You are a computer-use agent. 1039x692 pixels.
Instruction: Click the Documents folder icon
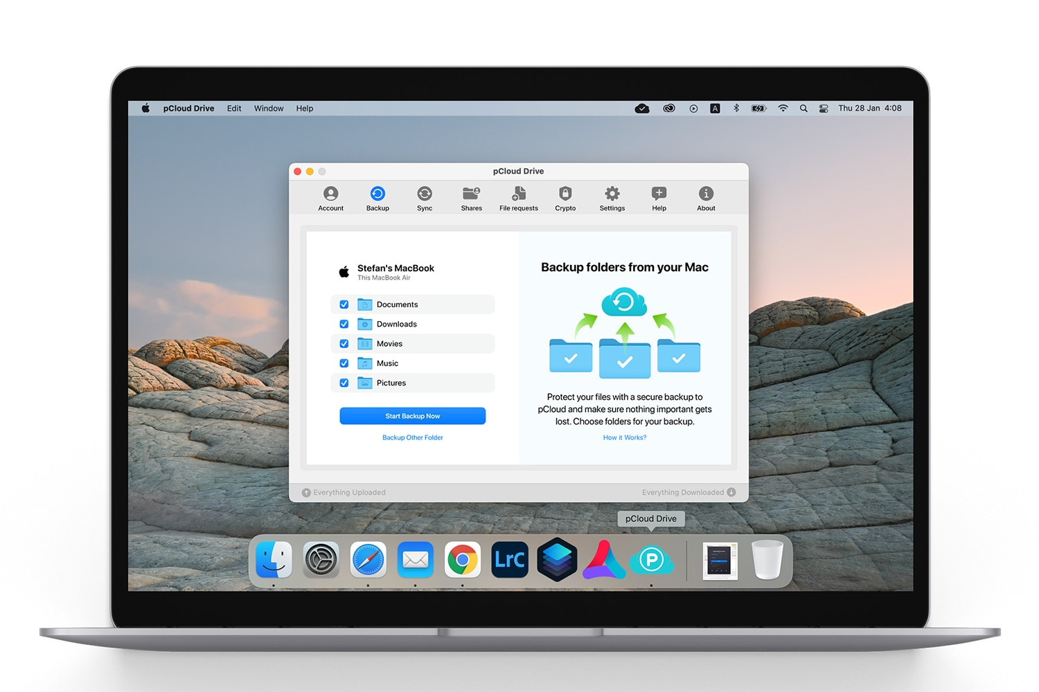(x=365, y=304)
